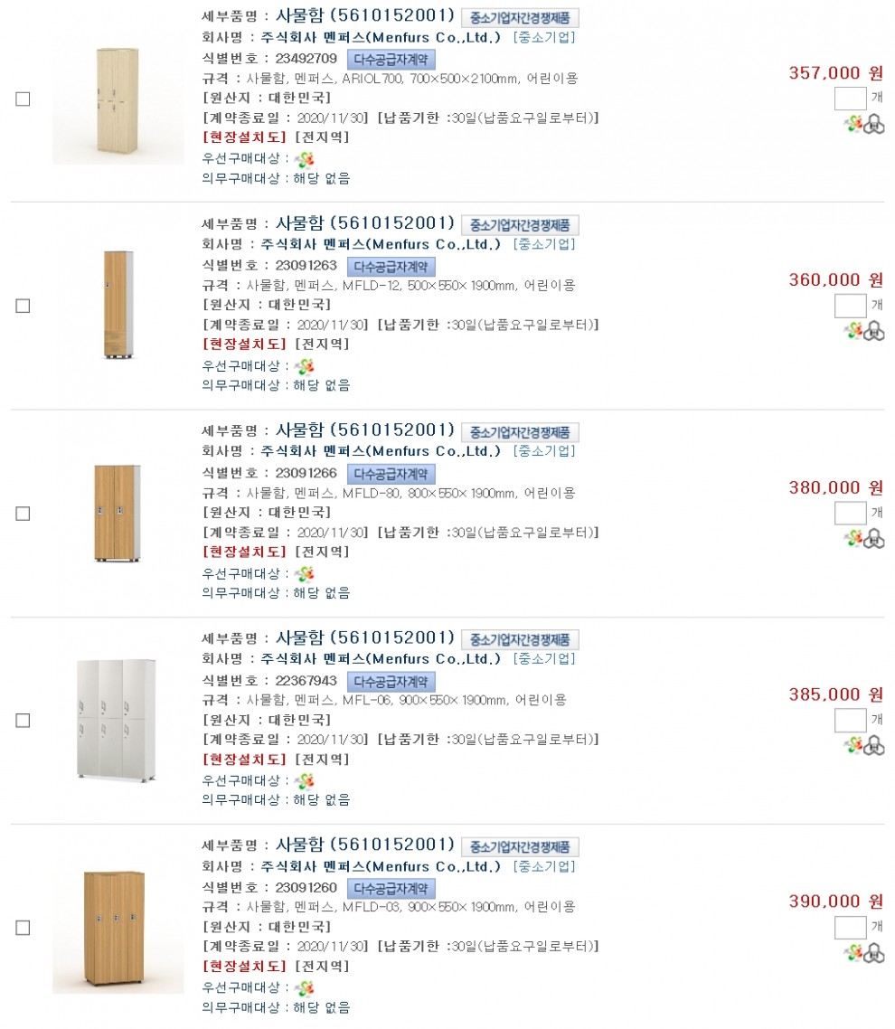The height and width of the screenshot is (1029, 895).
Task: Tick the checkbox for the MFL-06 locker
Action: 23,721
